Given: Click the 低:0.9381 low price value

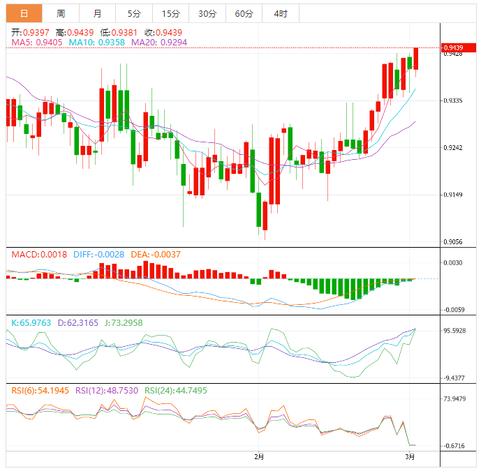Looking at the screenshot, I should click(x=119, y=33).
